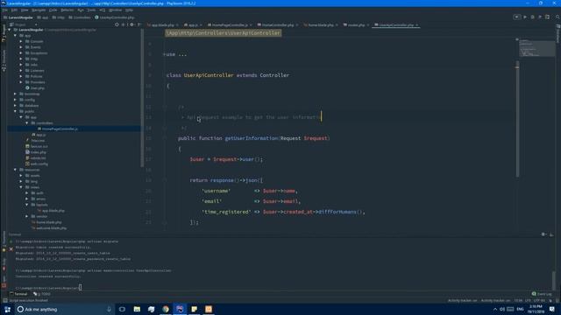The image size is (561, 315).
Task: Click the scroll-from-source target icon
Action: pyautogui.click(x=117, y=24)
